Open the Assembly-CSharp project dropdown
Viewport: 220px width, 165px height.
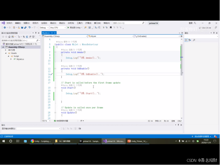tap(65, 36)
